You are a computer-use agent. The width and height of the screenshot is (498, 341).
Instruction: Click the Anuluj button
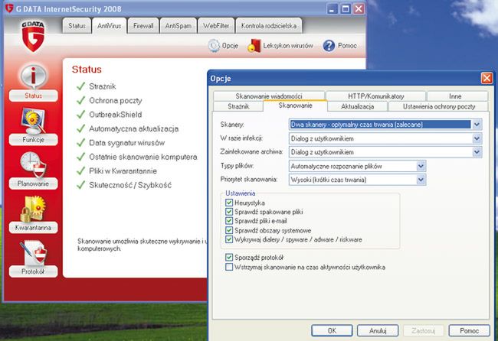pos(378,330)
